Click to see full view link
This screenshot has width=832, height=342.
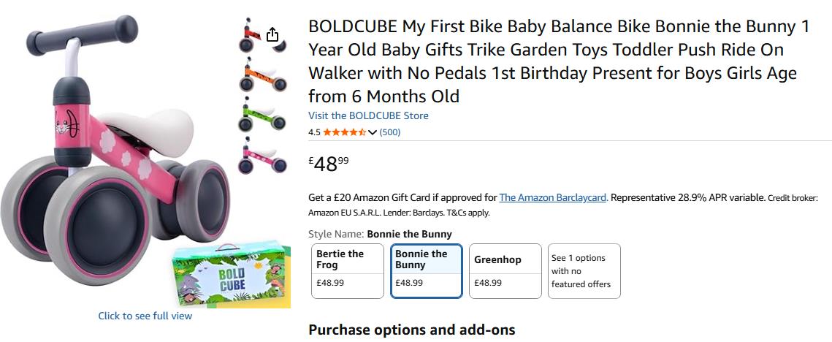(x=145, y=316)
